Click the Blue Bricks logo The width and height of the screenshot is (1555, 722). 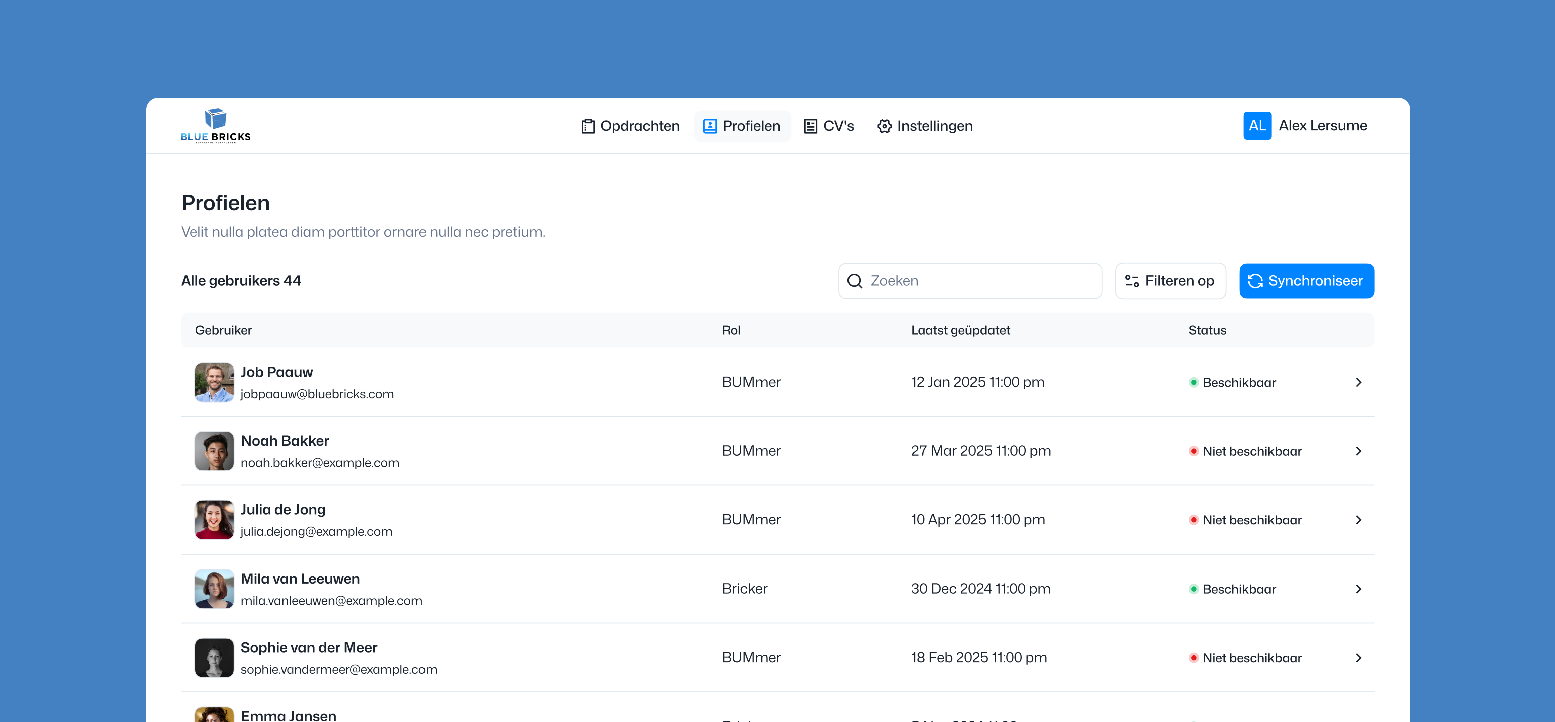215,125
